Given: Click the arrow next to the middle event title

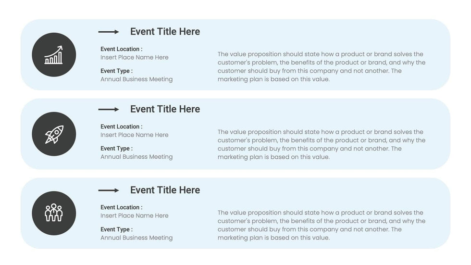Looking at the screenshot, I should coord(109,110).
